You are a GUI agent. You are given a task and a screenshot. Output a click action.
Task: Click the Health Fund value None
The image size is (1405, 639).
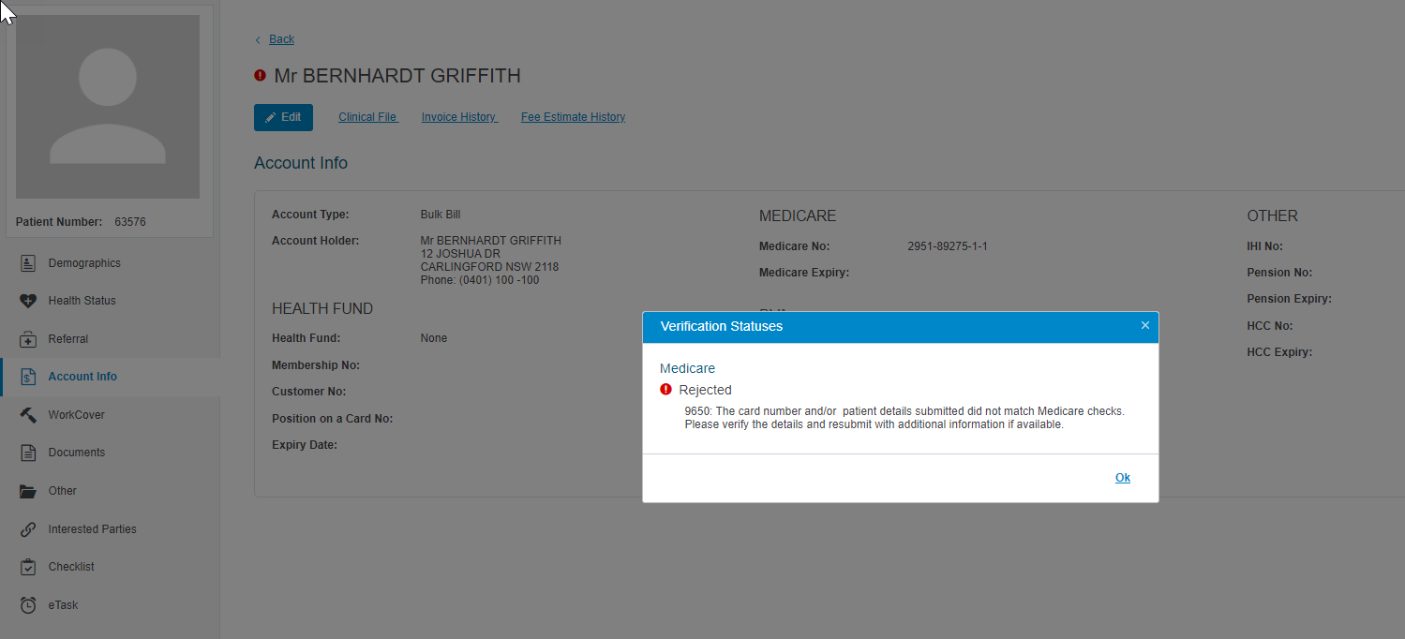pos(434,338)
